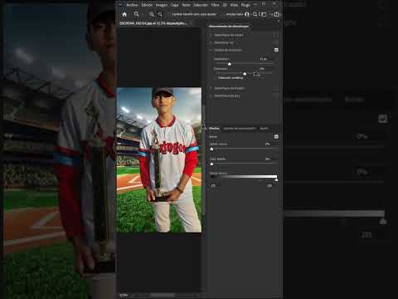The height and width of the screenshot is (299, 398).
Task: Expand the Desenfoque de iris section
Action: (211, 42)
